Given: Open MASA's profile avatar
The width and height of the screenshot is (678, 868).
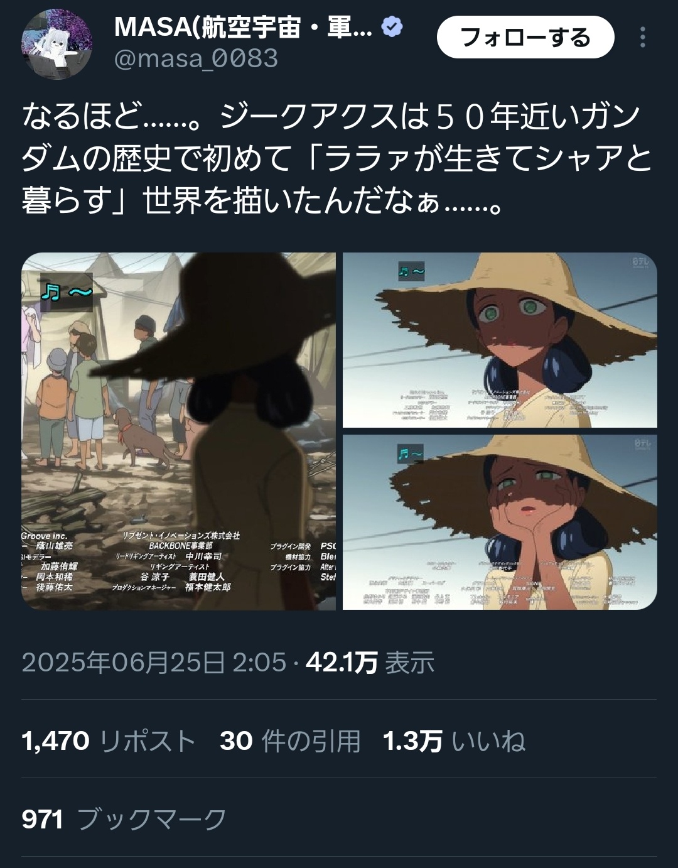Looking at the screenshot, I should [x=56, y=45].
